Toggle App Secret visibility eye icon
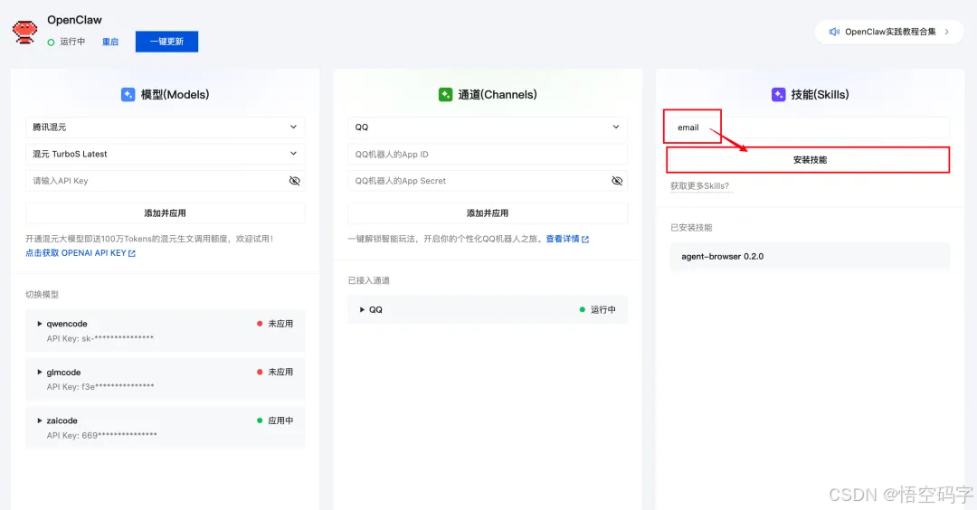Screen dimensions: 977x510 point(617,181)
